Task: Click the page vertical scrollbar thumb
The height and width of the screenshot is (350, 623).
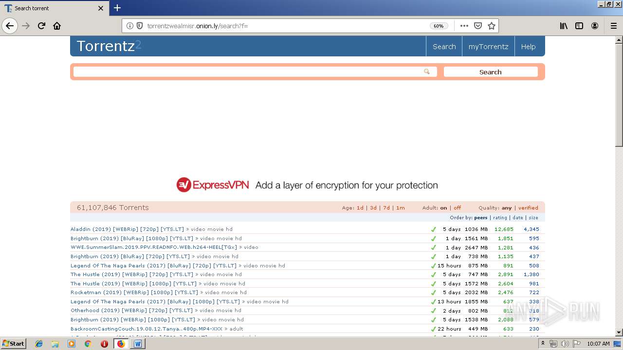Action: (x=619, y=95)
